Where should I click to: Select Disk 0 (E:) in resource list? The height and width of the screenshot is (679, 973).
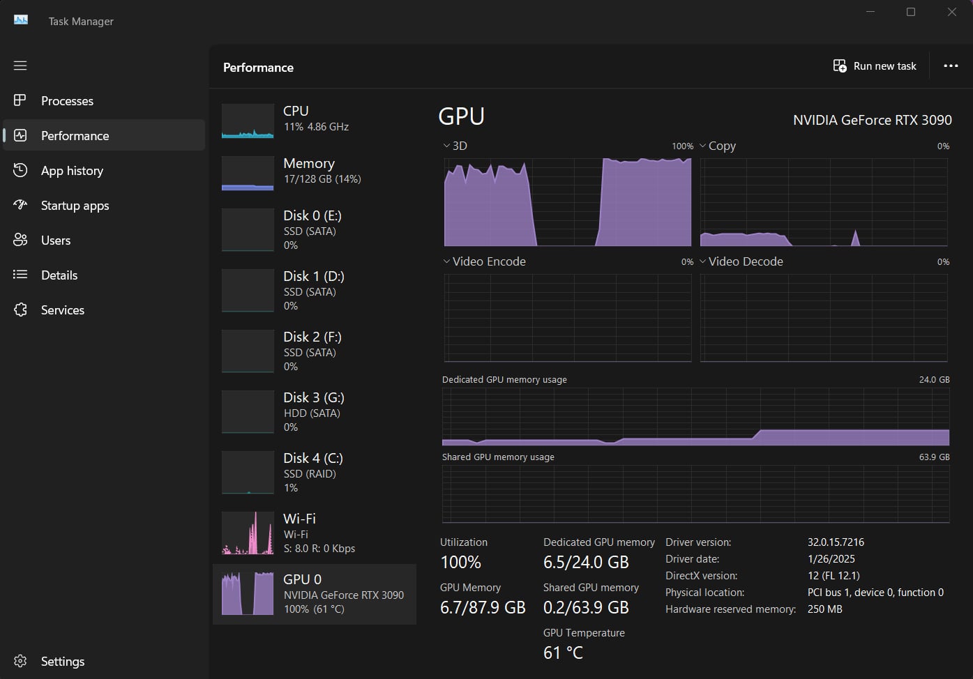[x=315, y=230]
